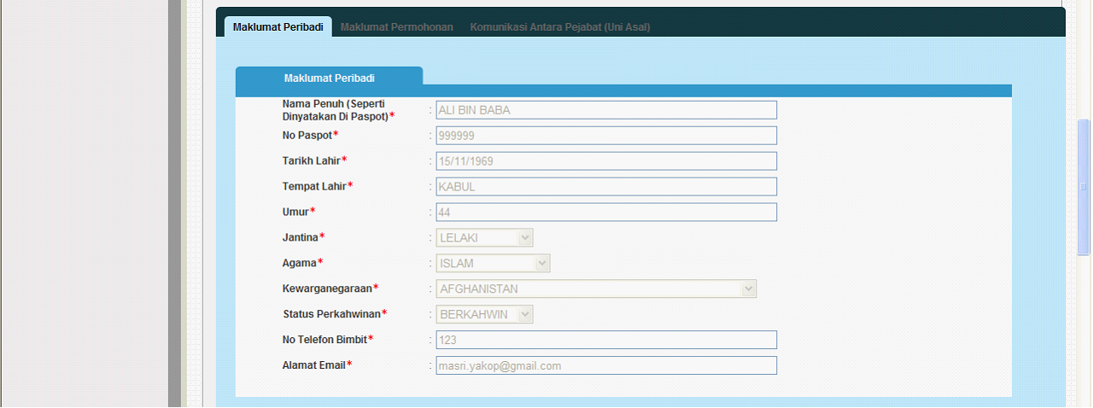Screen dimensions: 1093x408
Task: Select the Tarikh Lahir field showing 15/11/1969
Action: [x=606, y=160]
